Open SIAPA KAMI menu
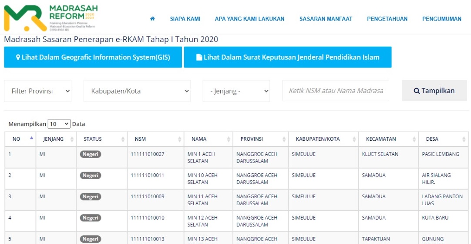Viewport: 471px width, 244px height. point(185,19)
